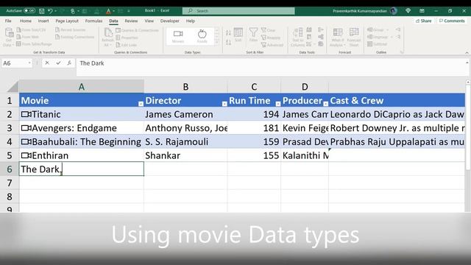Click the Subtotal icon
The width and height of the screenshot is (471, 265).
tap(370, 44)
